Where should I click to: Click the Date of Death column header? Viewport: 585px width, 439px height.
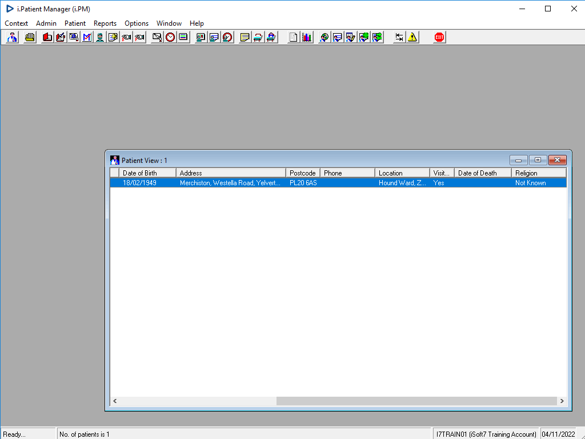click(483, 173)
